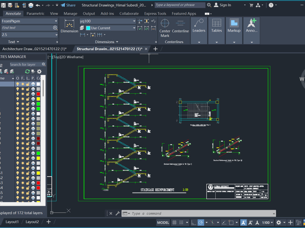The image size is (305, 228).
Task: Click the Share button
Action: (x=68, y=5)
